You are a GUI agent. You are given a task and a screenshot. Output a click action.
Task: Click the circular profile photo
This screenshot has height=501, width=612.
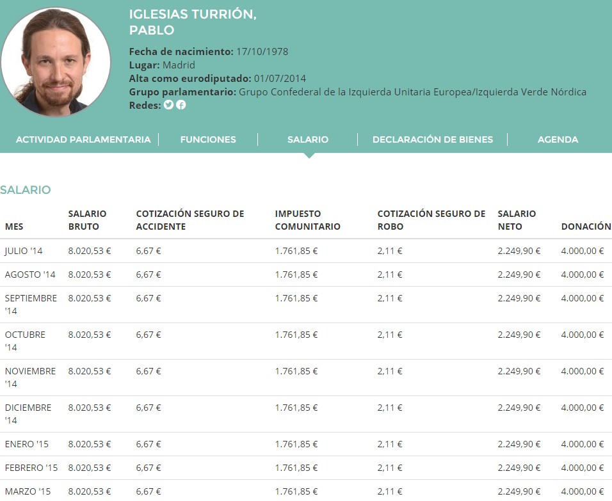click(x=56, y=62)
